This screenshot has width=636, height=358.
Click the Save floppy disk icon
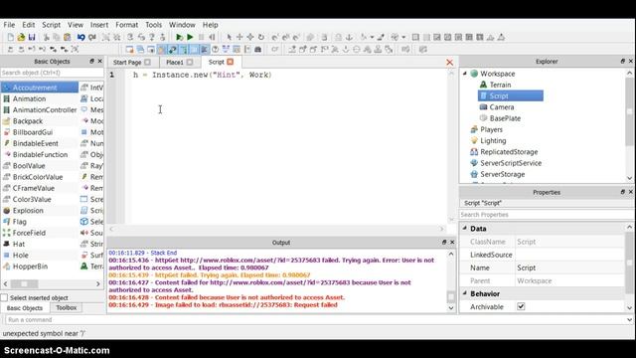(x=32, y=38)
